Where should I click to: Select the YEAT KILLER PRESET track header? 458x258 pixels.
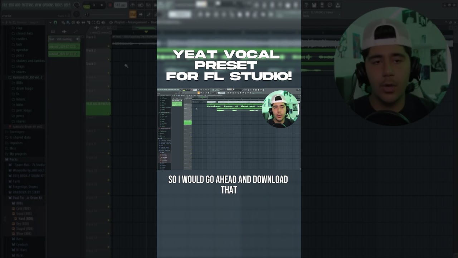tap(98, 108)
